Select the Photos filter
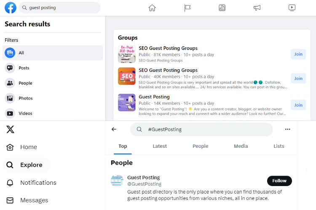The image size is (316, 210). (x=53, y=98)
